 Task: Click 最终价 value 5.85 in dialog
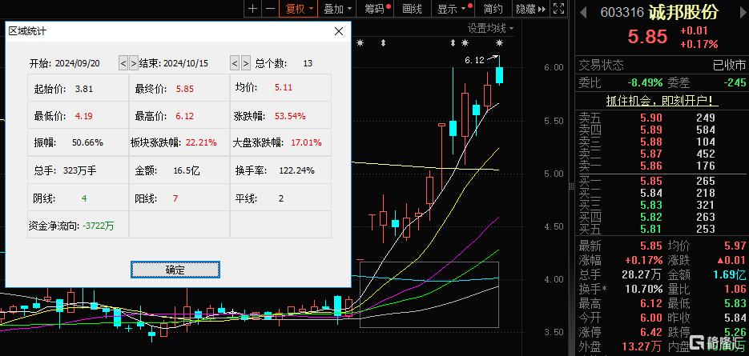click(x=185, y=89)
